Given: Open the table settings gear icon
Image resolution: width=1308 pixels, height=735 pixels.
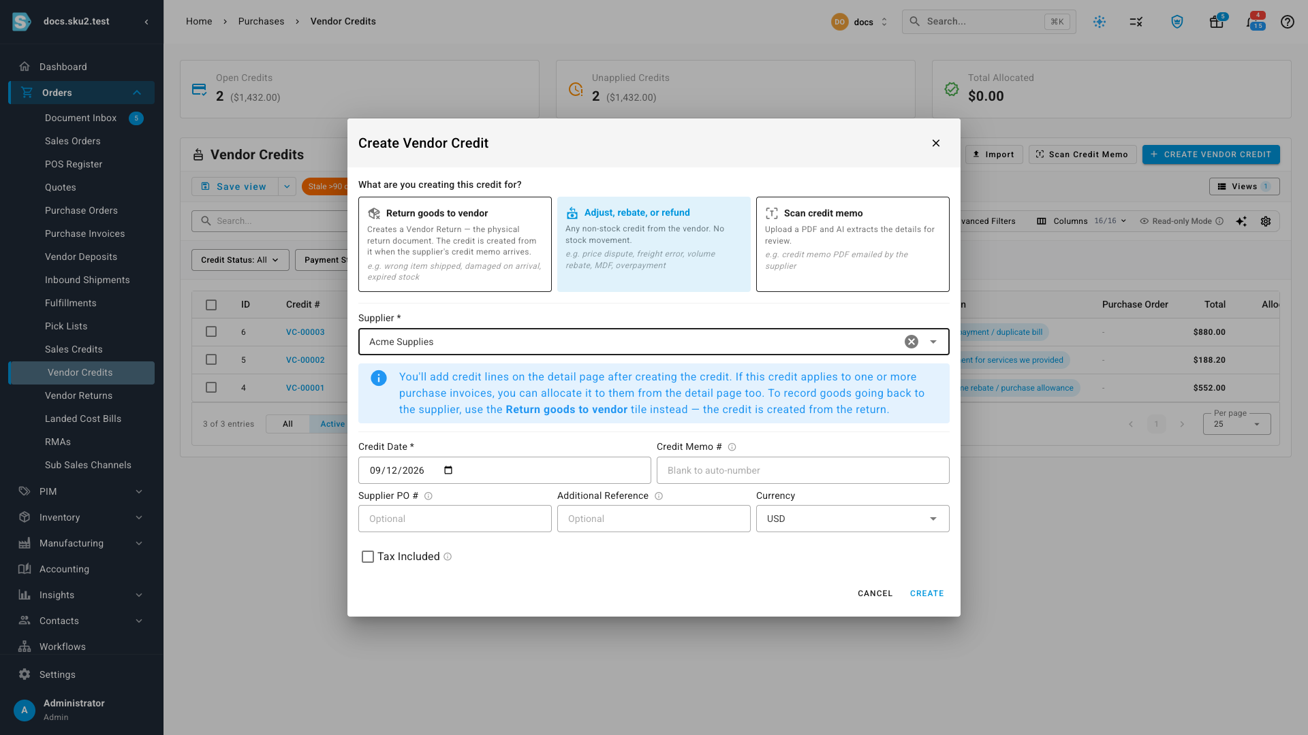Looking at the screenshot, I should click(x=1266, y=221).
